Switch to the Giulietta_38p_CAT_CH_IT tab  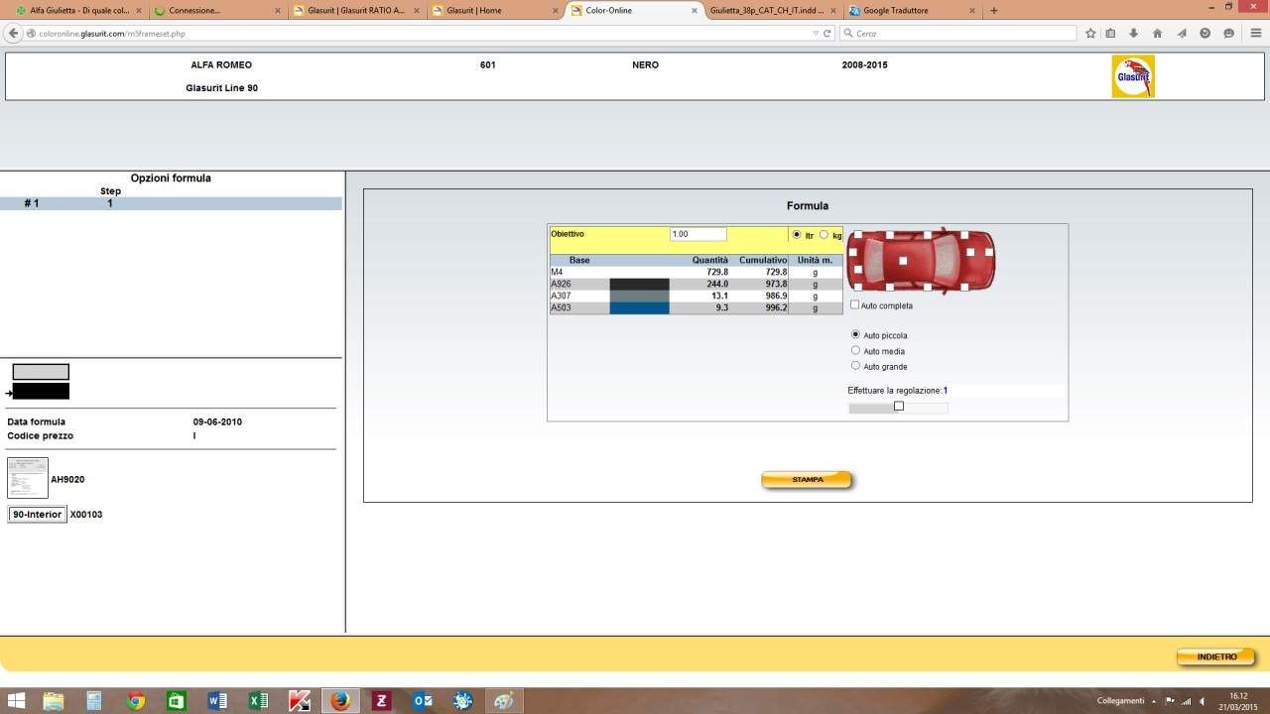tap(773, 11)
